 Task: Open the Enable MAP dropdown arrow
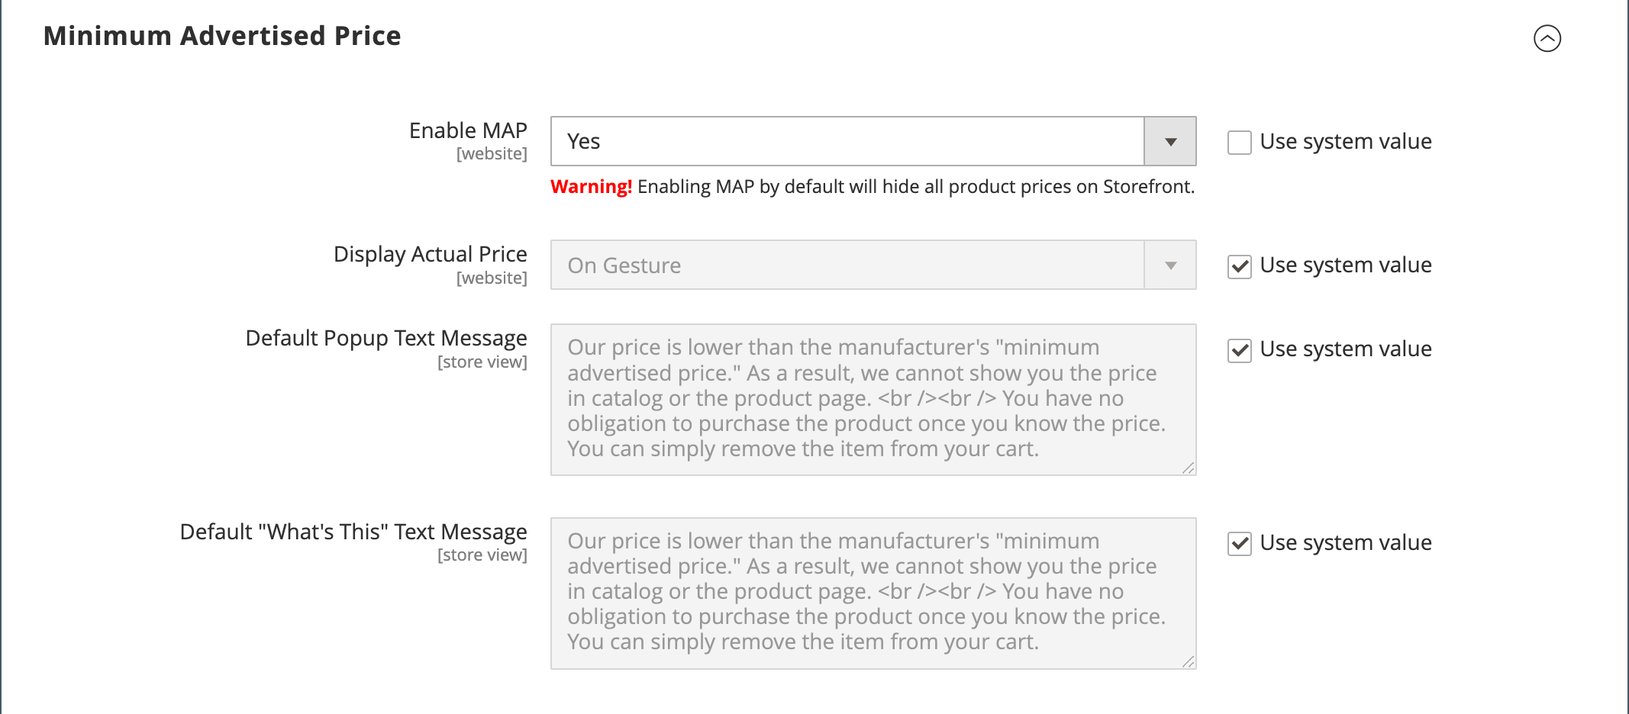click(1170, 141)
